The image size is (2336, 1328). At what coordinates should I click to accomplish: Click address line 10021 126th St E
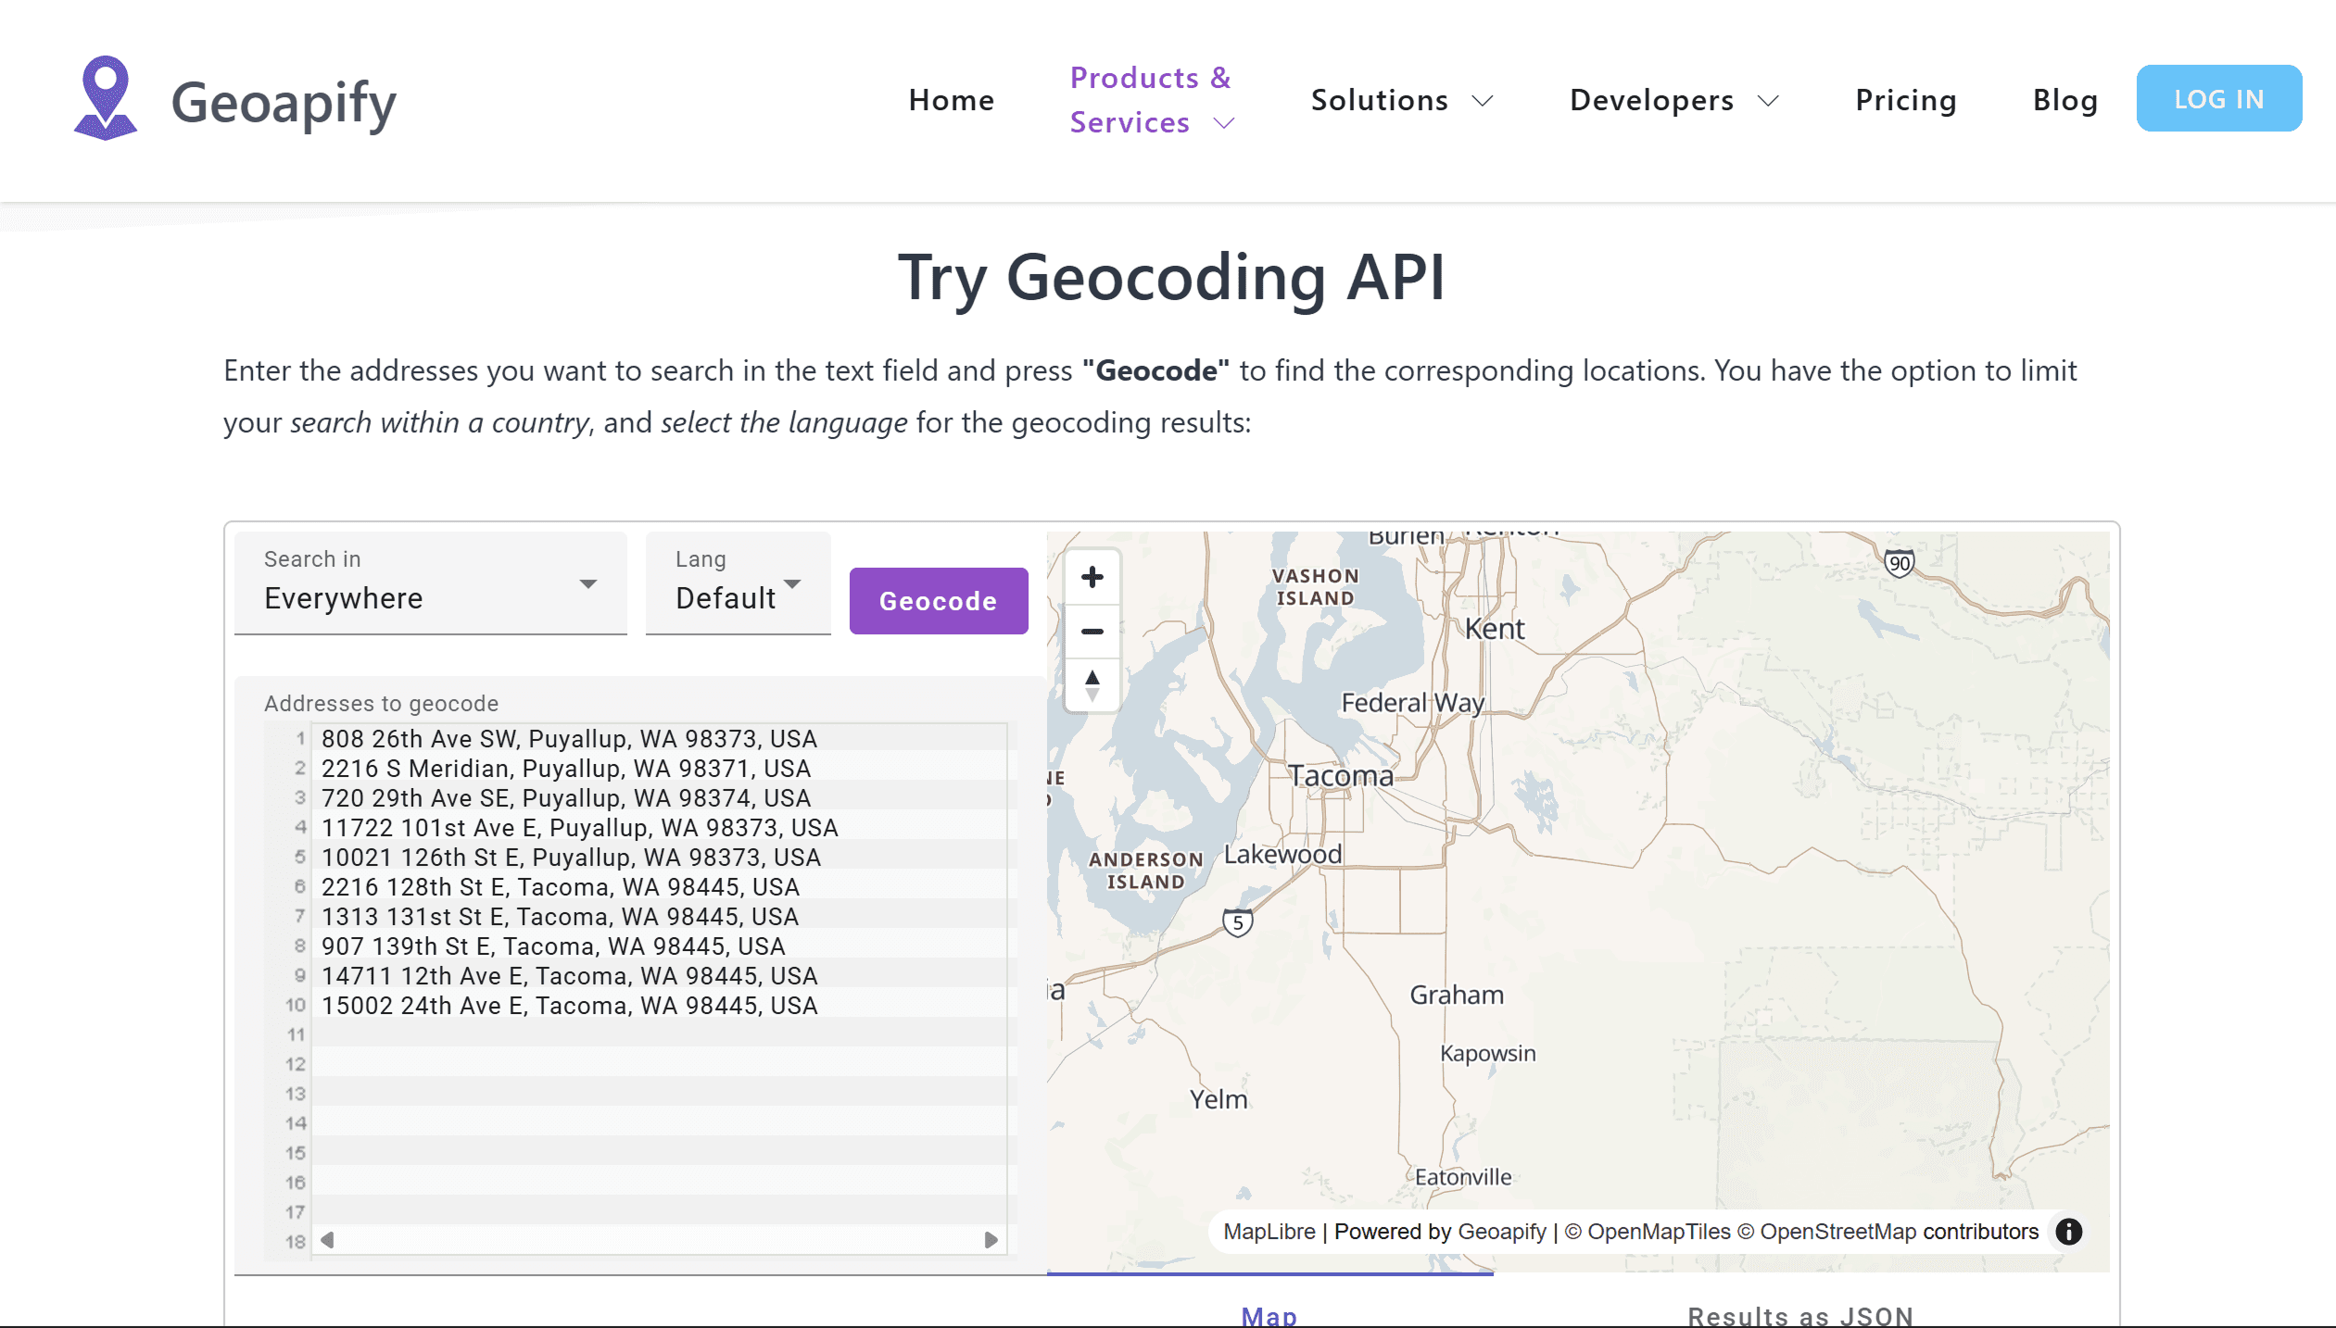(571, 858)
